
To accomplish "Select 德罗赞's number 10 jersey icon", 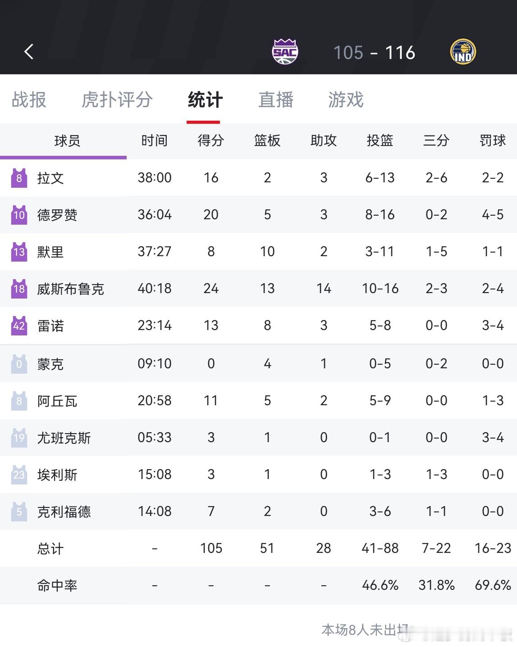I will [19, 215].
